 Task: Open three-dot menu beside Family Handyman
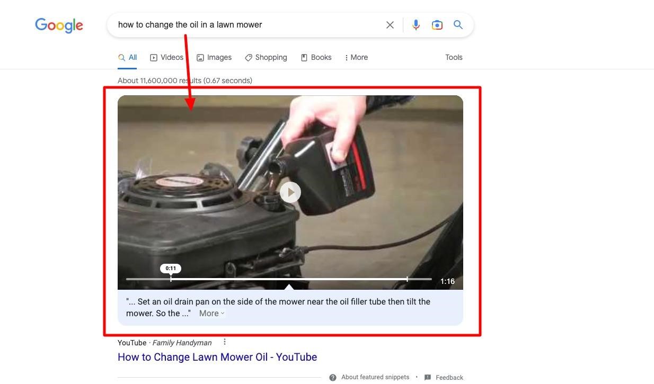click(x=225, y=342)
